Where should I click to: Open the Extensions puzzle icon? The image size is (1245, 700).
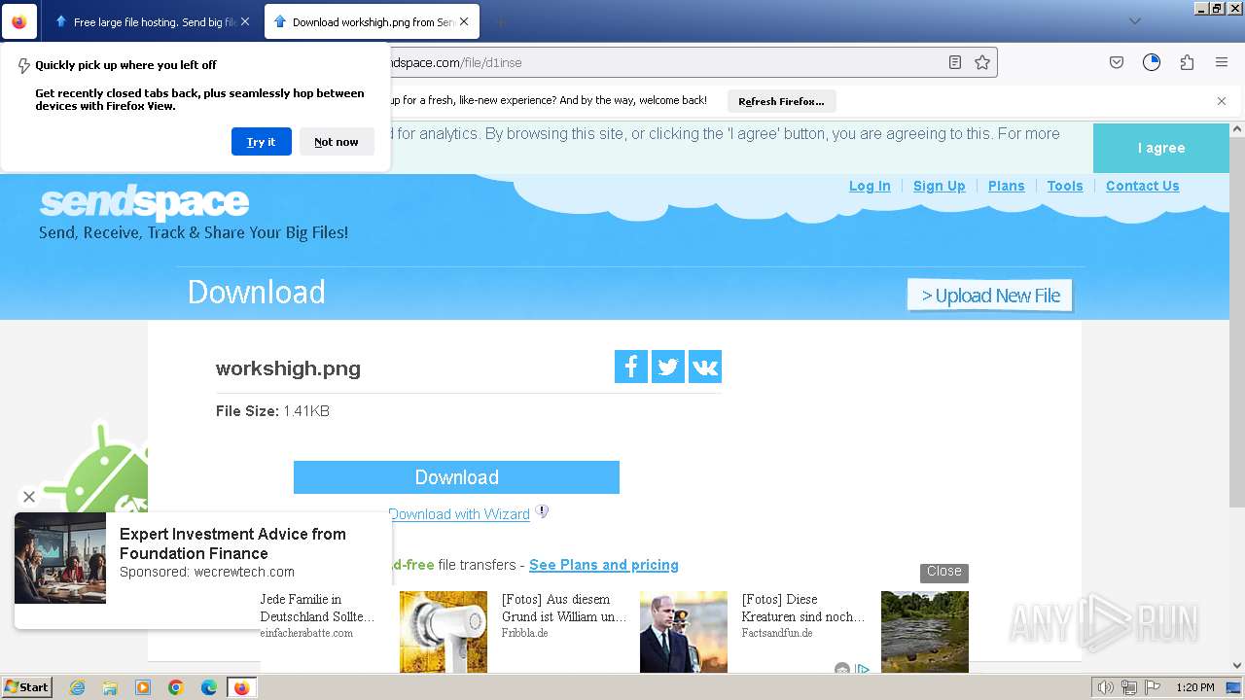coord(1187,62)
